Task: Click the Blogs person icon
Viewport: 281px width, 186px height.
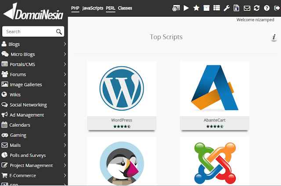Action: [4, 44]
